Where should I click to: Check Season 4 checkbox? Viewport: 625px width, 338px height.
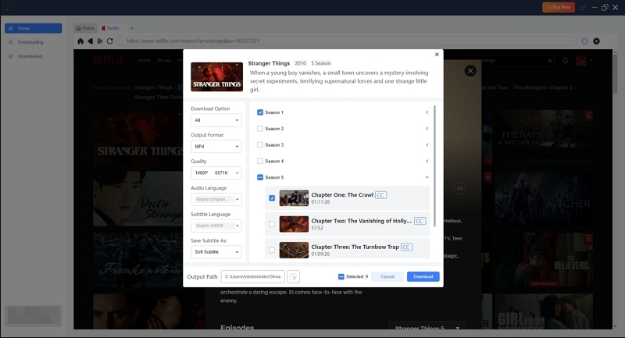click(260, 162)
